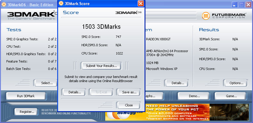Image resolution: width=253 pixels, height=123 pixels.
Task: Close the 3DMark Score dialog with red X
Action: (x=141, y=3)
